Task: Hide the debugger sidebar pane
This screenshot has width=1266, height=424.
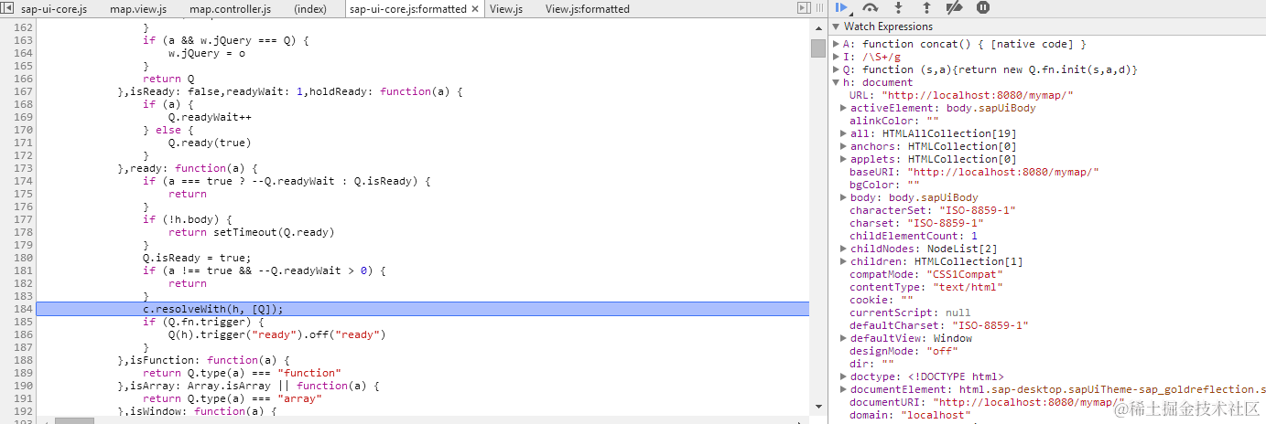Action: (804, 8)
